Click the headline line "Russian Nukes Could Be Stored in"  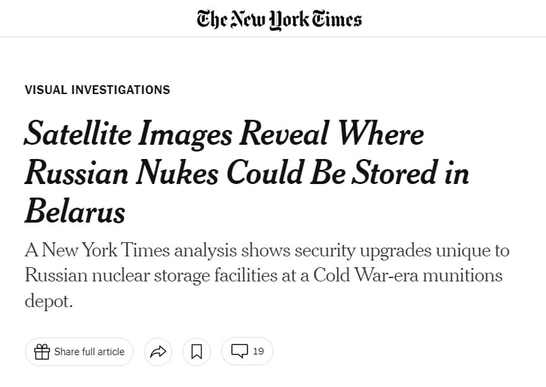coord(247,173)
